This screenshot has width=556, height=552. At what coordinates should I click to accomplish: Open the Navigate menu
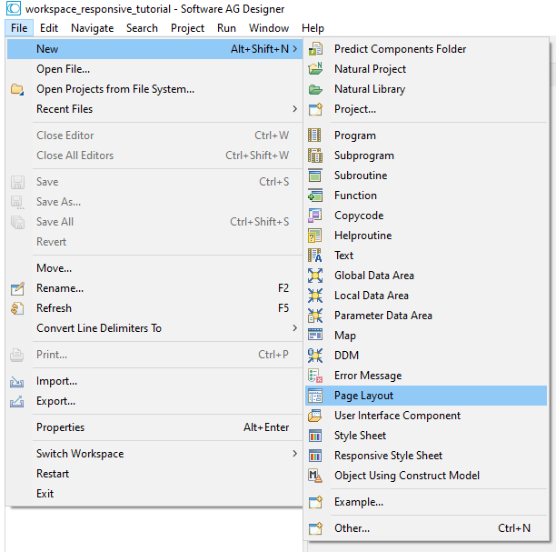tap(92, 28)
